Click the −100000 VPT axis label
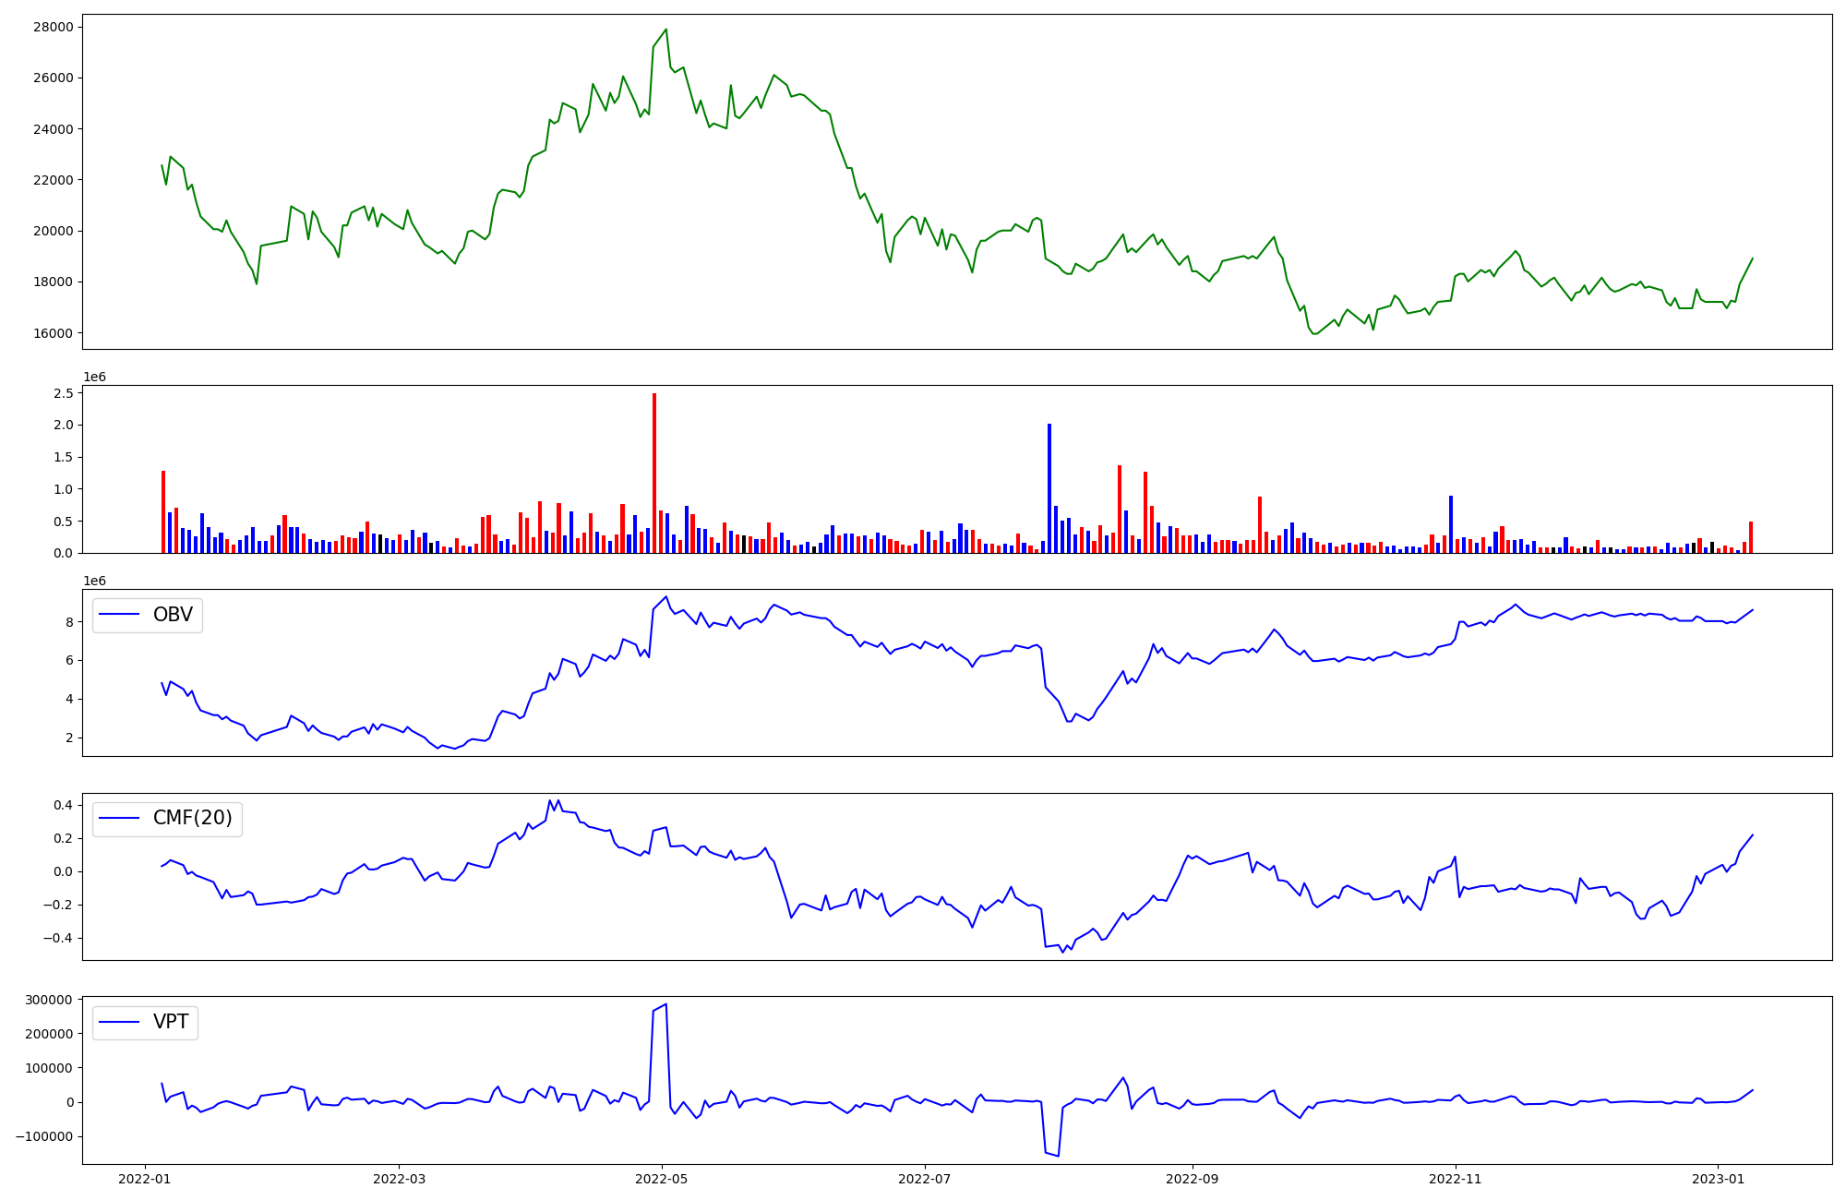Viewport: 1846px width, 1200px height. click(42, 1136)
